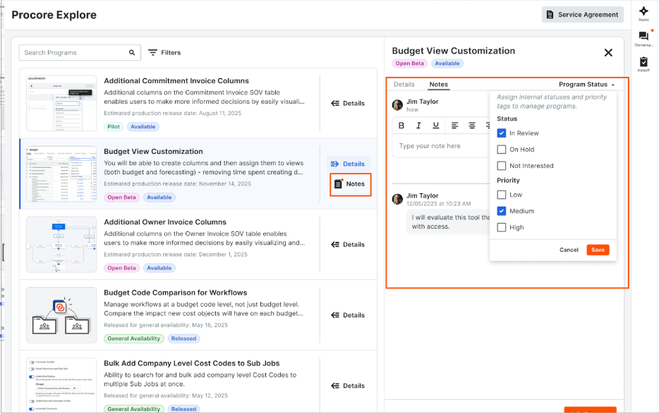This screenshot has height=414, width=659.
Task: Click the Pilot tag
Action: coord(114,126)
